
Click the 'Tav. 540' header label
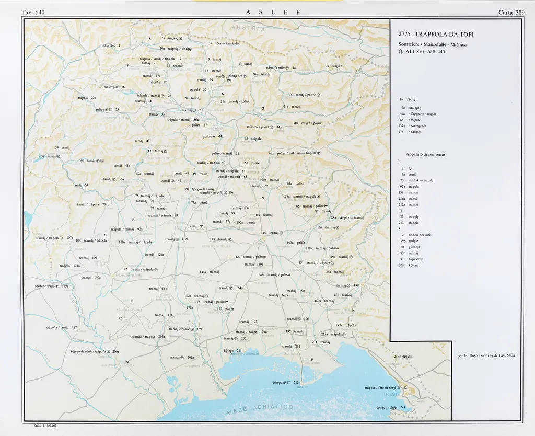click(33, 12)
